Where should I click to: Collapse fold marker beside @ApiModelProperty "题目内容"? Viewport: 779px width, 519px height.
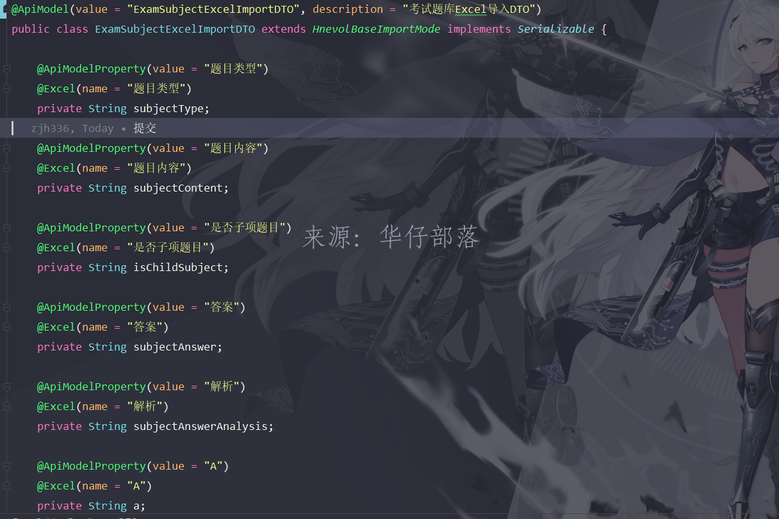tap(6, 149)
